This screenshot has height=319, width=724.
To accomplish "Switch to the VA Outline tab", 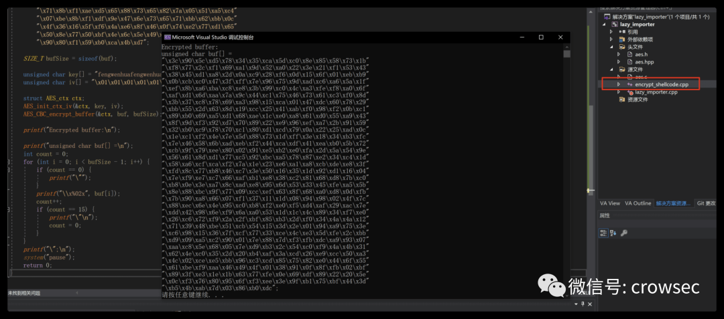I will click(x=638, y=203).
